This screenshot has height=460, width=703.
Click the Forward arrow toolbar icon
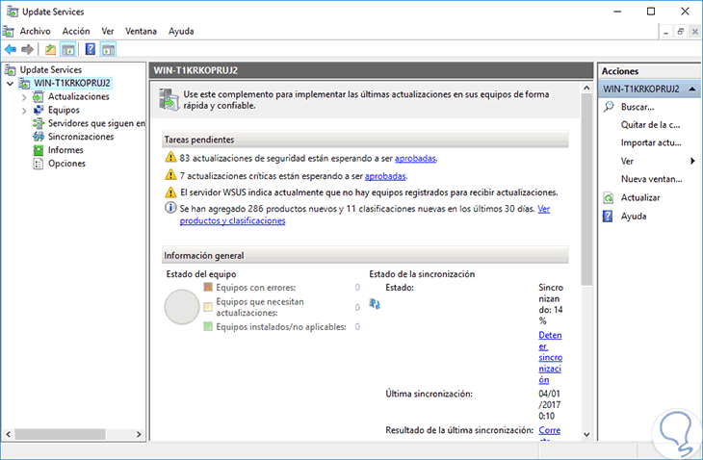point(27,49)
